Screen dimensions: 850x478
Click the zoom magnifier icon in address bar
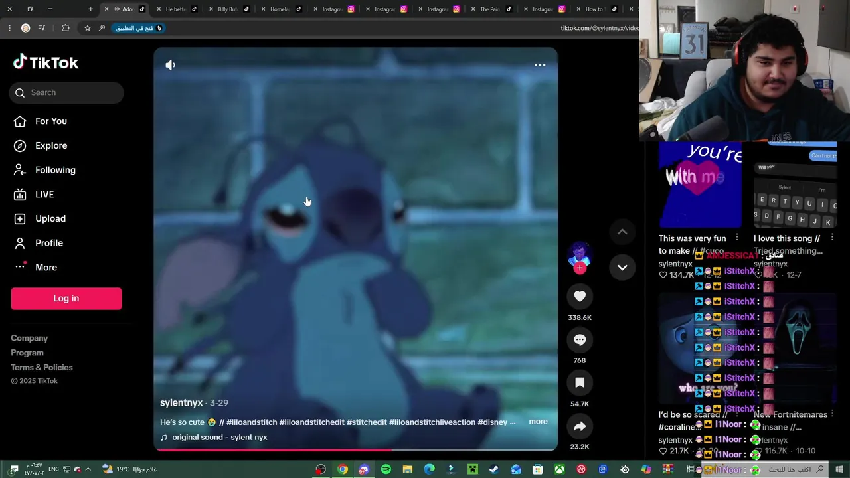click(x=102, y=28)
